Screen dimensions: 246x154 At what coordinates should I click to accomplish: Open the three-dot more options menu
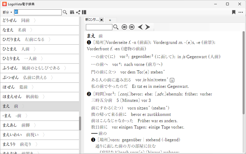[240, 12]
